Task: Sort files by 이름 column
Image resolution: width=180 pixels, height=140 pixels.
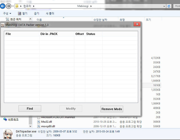Action: click(39, 20)
